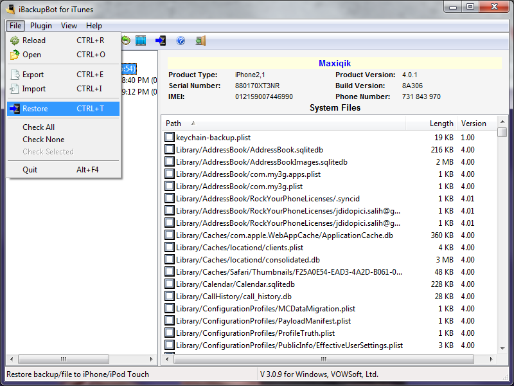514x386 pixels.
Task: Choose Quit from the File menu
Action: [63, 170]
